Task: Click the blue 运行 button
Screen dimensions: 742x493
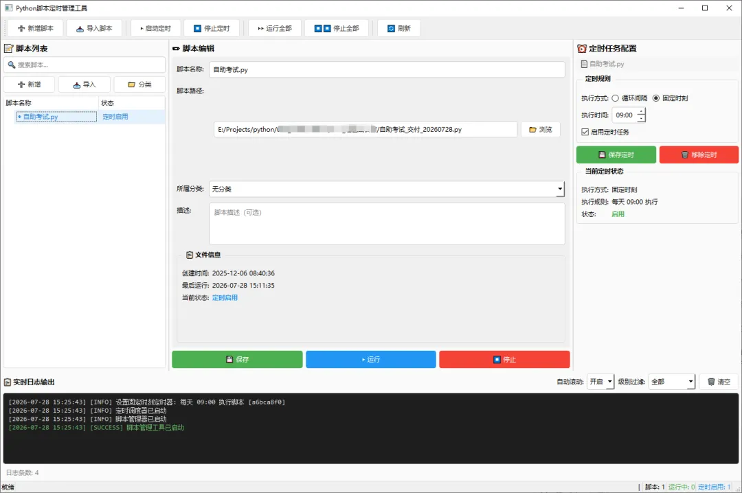Action: coord(370,360)
